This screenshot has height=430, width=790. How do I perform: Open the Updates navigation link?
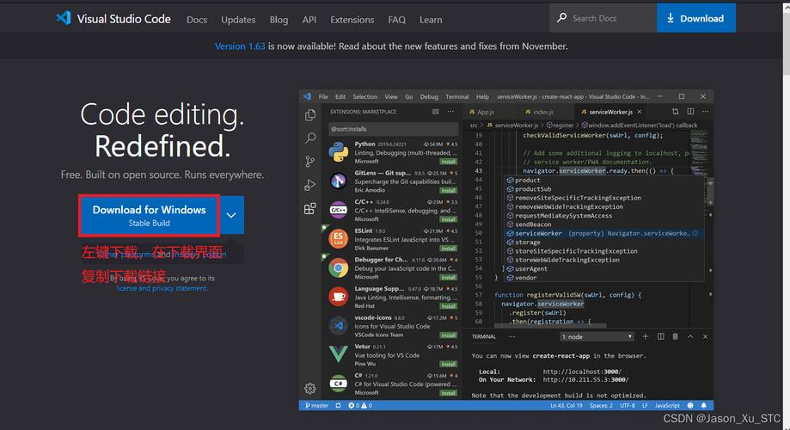[238, 20]
